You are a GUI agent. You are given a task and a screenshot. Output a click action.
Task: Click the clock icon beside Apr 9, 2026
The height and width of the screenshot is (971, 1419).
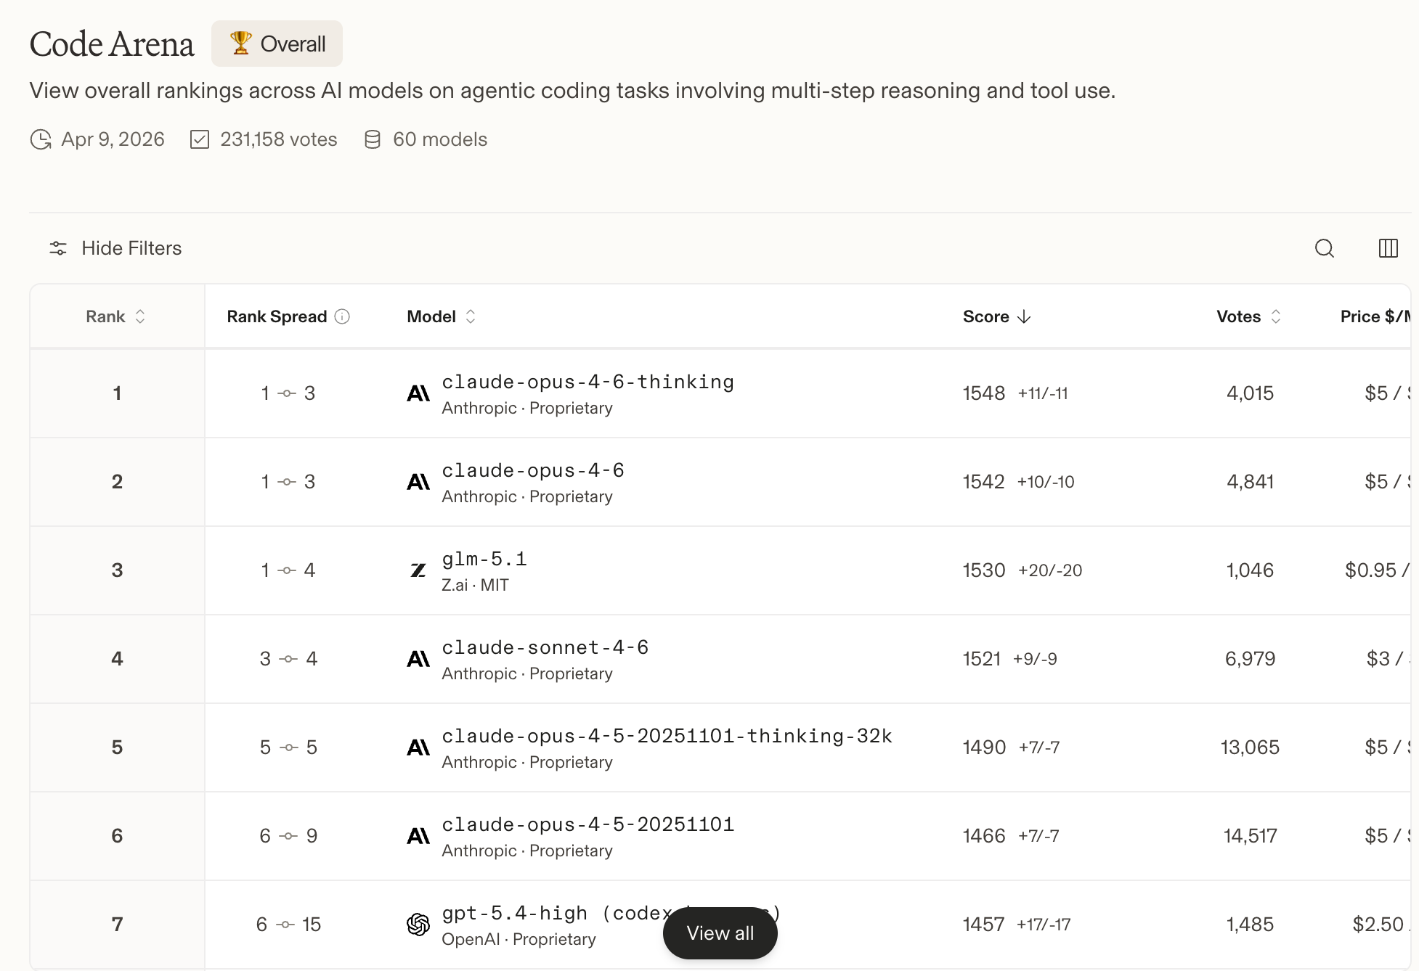[x=41, y=139]
